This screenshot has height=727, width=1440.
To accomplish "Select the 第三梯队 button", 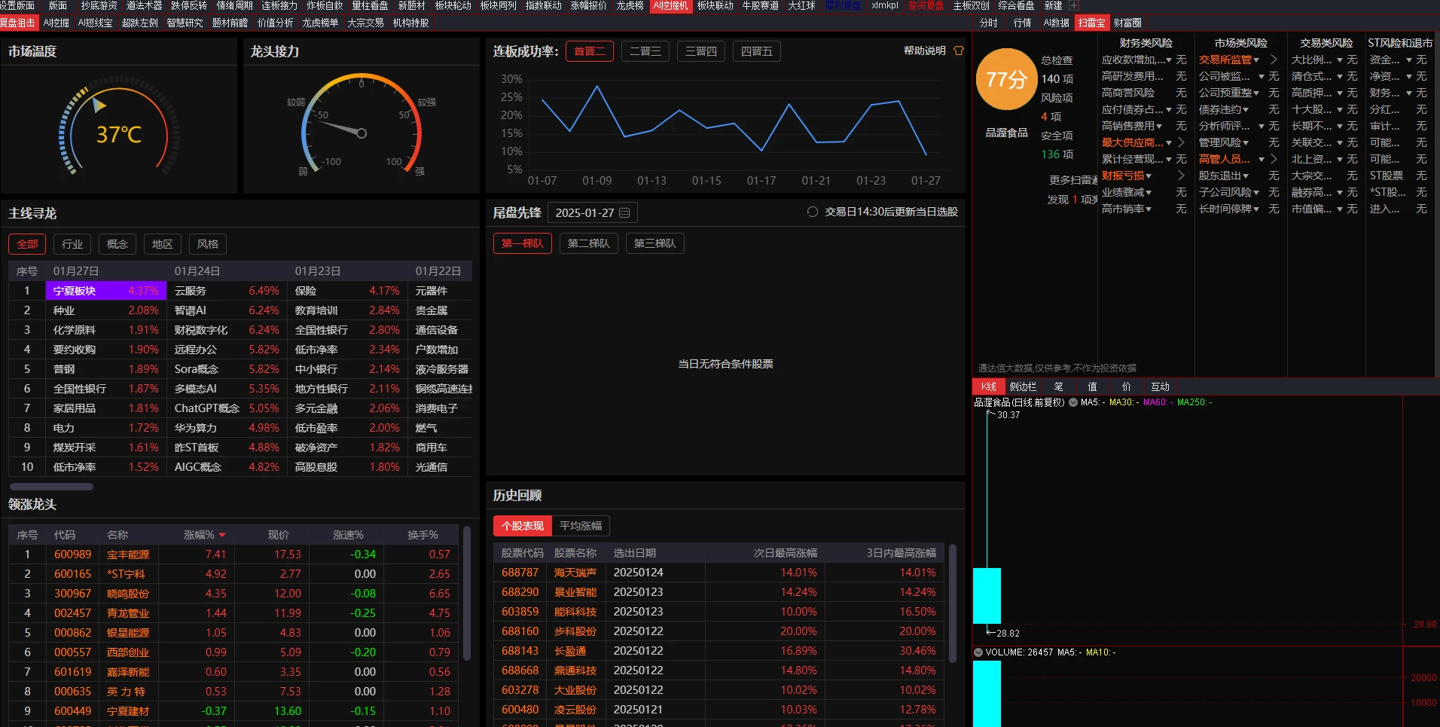I will click(655, 243).
